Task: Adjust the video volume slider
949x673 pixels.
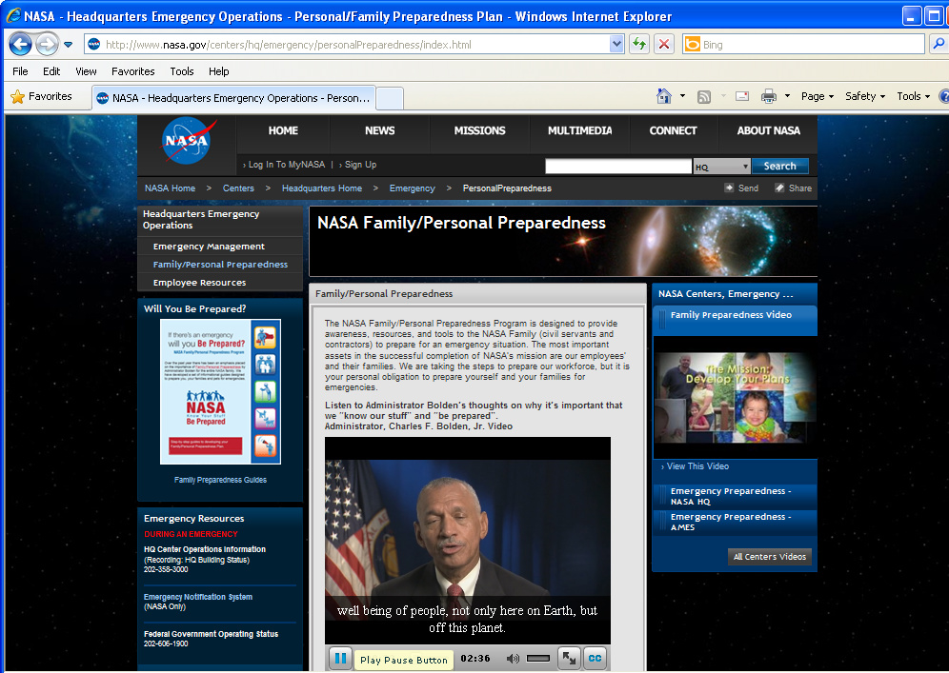Action: pyautogui.click(x=538, y=659)
